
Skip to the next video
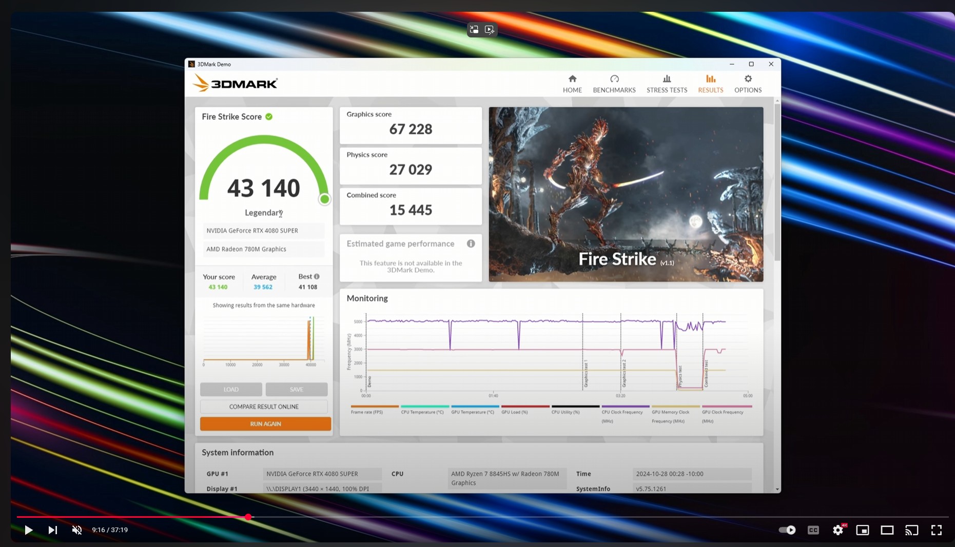pyautogui.click(x=53, y=530)
